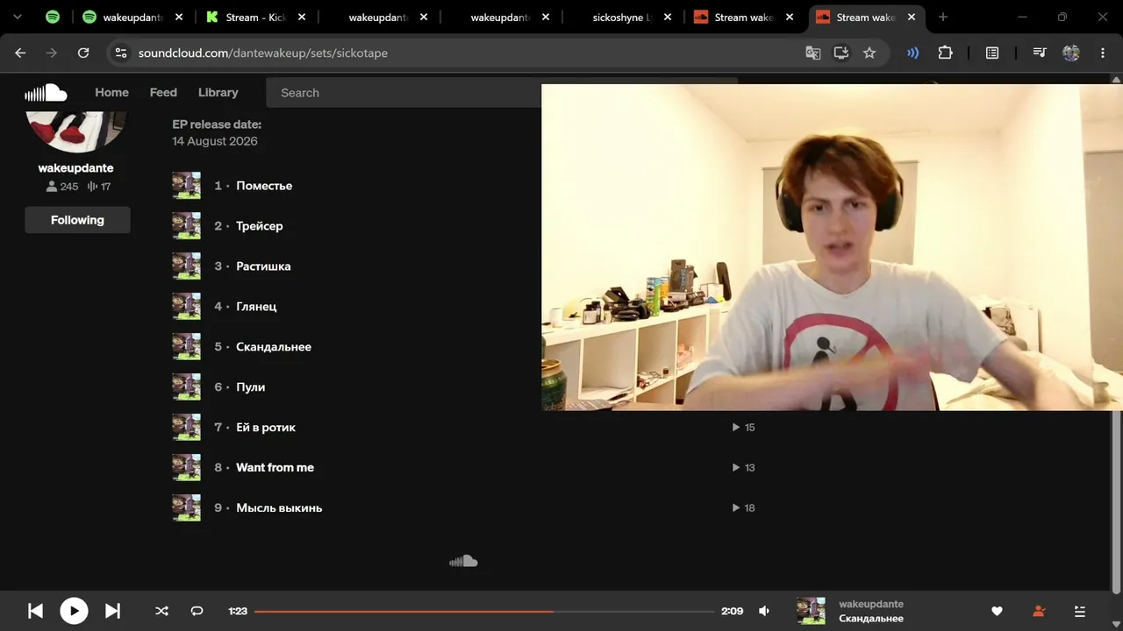The height and width of the screenshot is (631, 1123).
Task: Open Скандальнее title in player bar
Action: tap(871, 619)
